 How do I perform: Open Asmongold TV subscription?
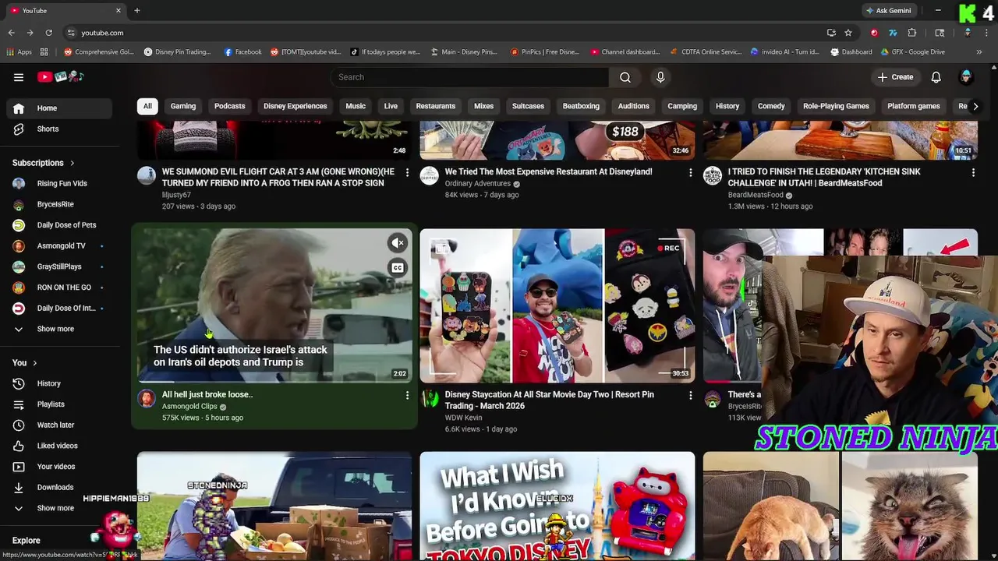click(x=59, y=245)
